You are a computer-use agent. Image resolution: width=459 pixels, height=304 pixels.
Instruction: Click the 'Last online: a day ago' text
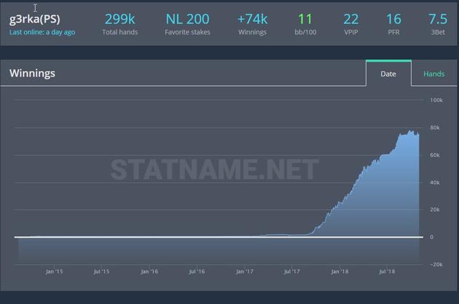[x=42, y=32]
